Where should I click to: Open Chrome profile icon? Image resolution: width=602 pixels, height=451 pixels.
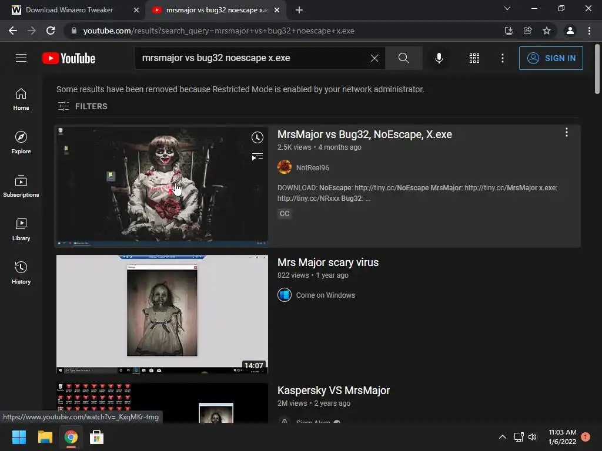570,31
